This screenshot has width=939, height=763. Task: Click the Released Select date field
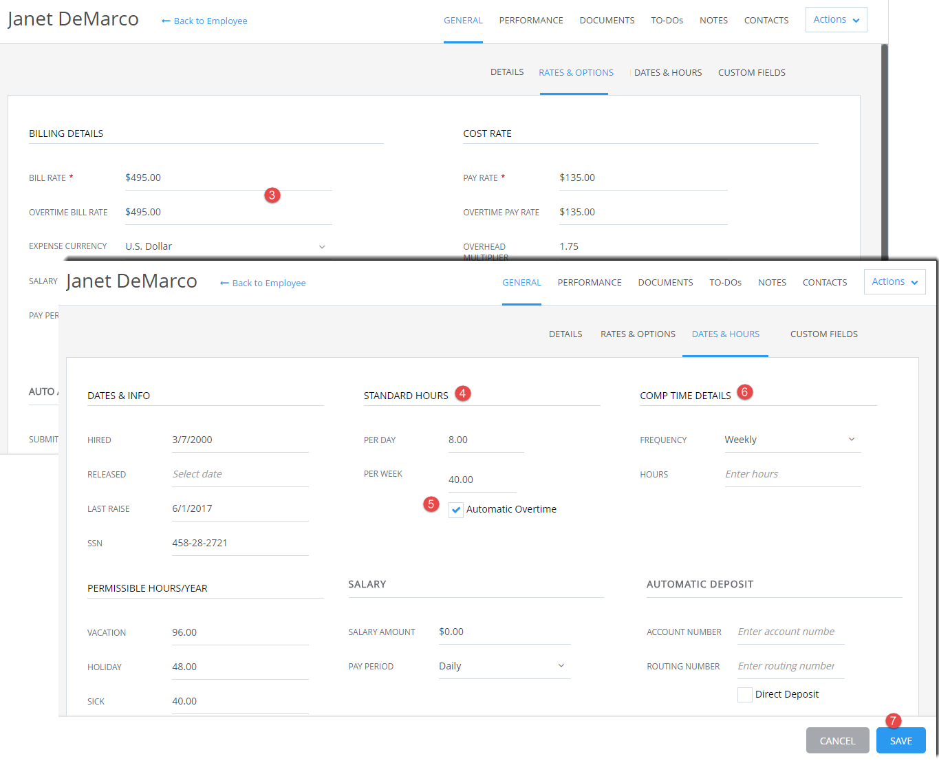240,474
